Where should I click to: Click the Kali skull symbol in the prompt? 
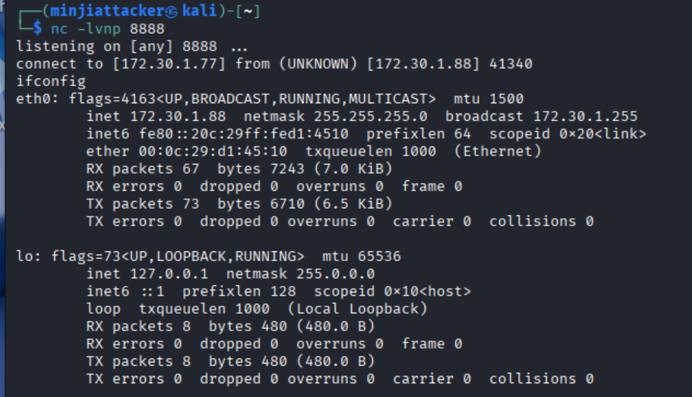pyautogui.click(x=170, y=11)
